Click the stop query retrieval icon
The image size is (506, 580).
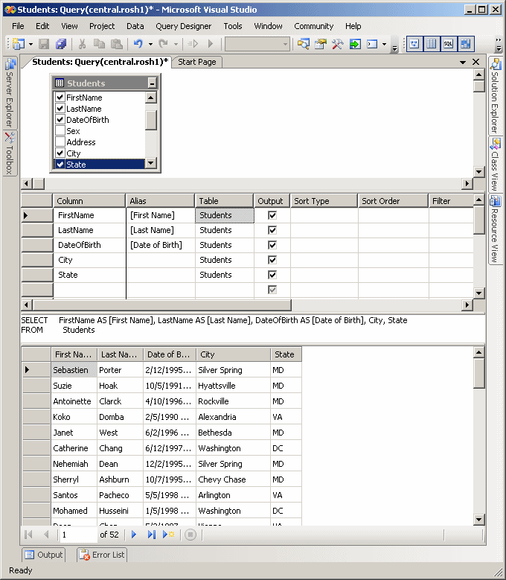(x=190, y=535)
